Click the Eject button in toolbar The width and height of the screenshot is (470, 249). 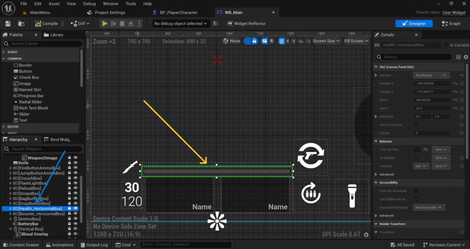pos(131,24)
